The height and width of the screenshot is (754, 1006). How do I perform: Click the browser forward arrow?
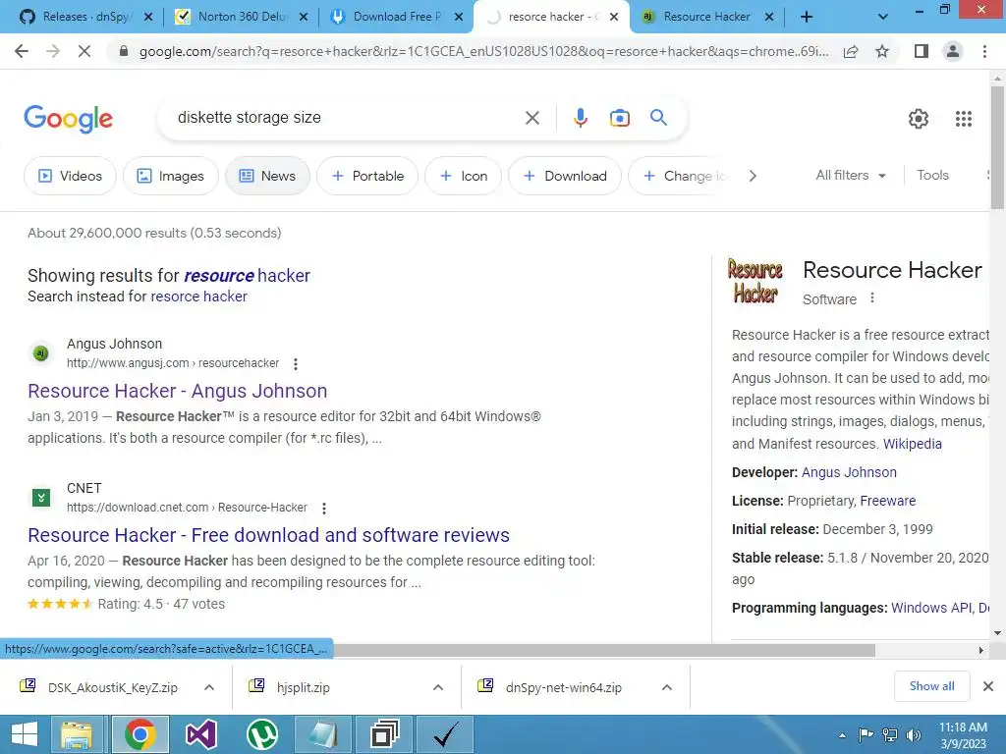click(x=53, y=51)
